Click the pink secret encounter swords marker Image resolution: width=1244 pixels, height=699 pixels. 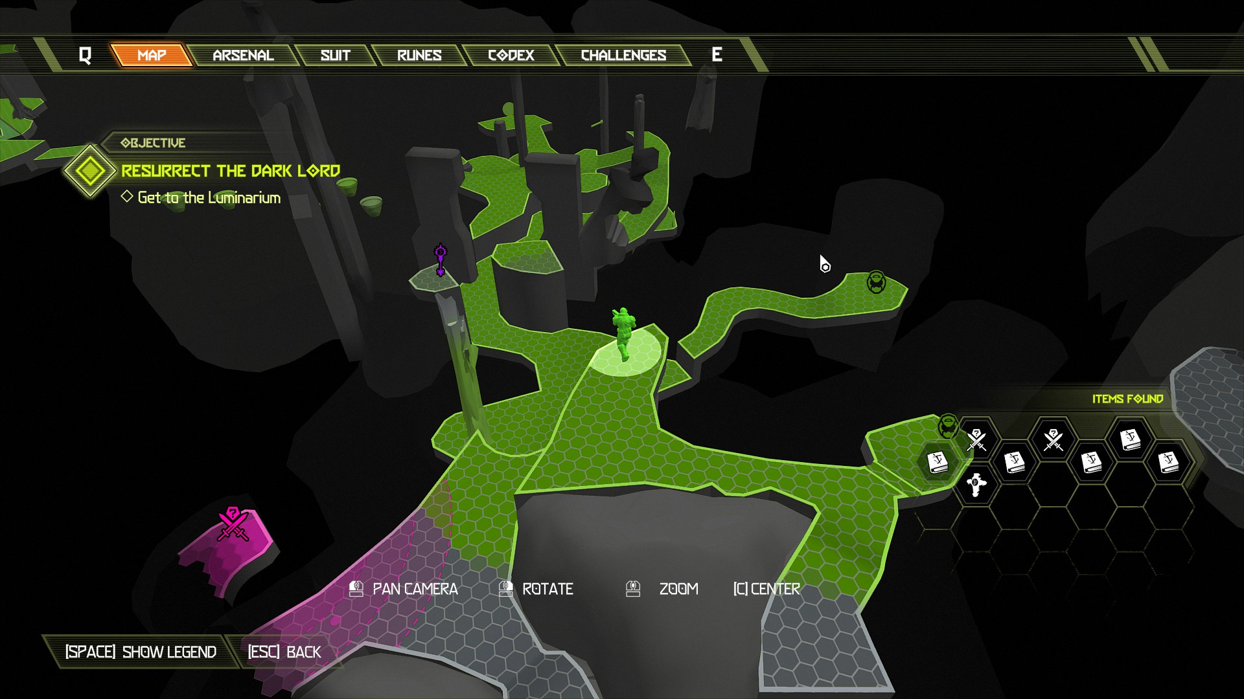tap(233, 524)
